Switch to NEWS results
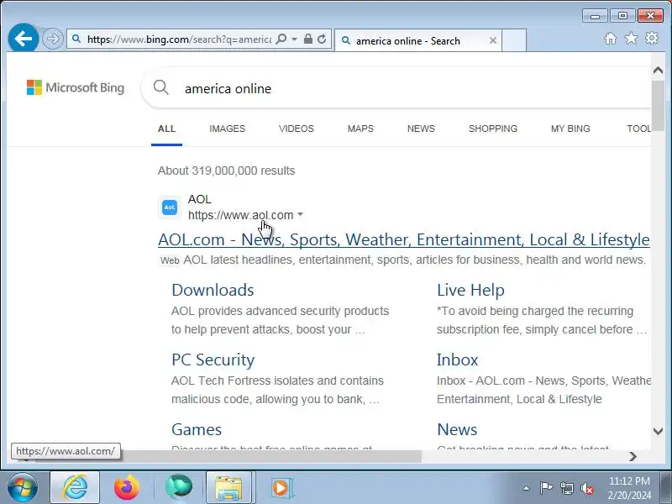Image resolution: width=672 pixels, height=504 pixels. pos(421,129)
